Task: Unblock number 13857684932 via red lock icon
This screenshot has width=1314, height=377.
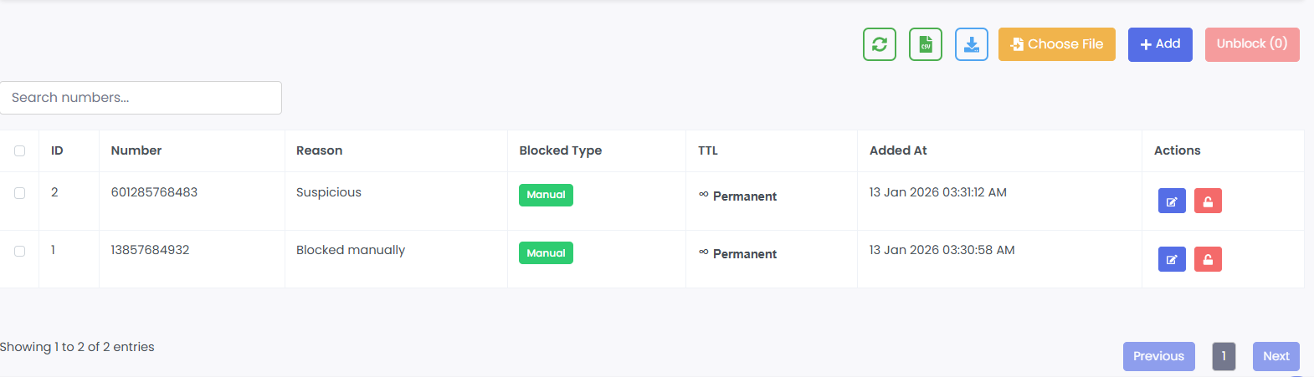Action: click(x=1208, y=259)
